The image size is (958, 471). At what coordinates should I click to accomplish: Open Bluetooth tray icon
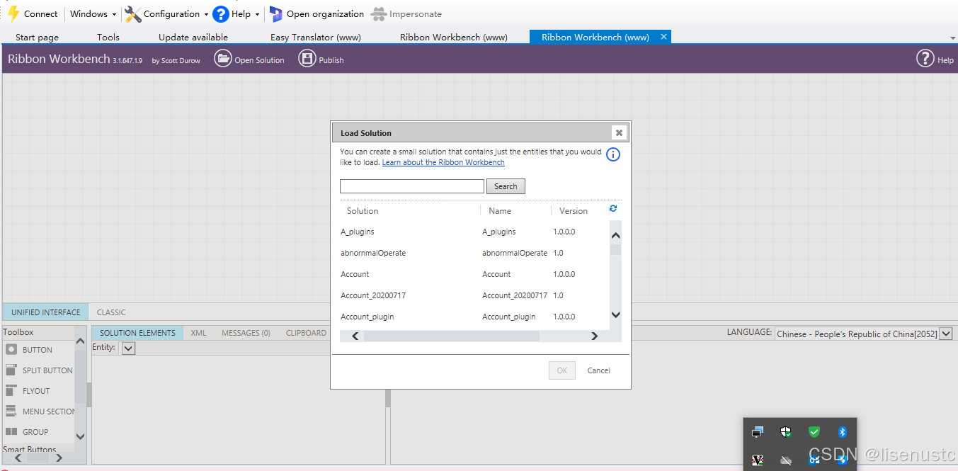842,432
